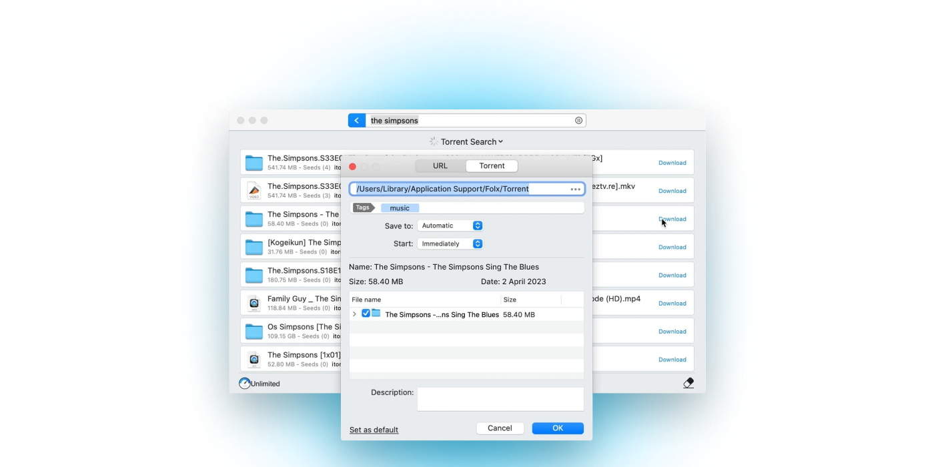This screenshot has height=467, width=934.
Task: Click into the Description text field
Action: 500,399
